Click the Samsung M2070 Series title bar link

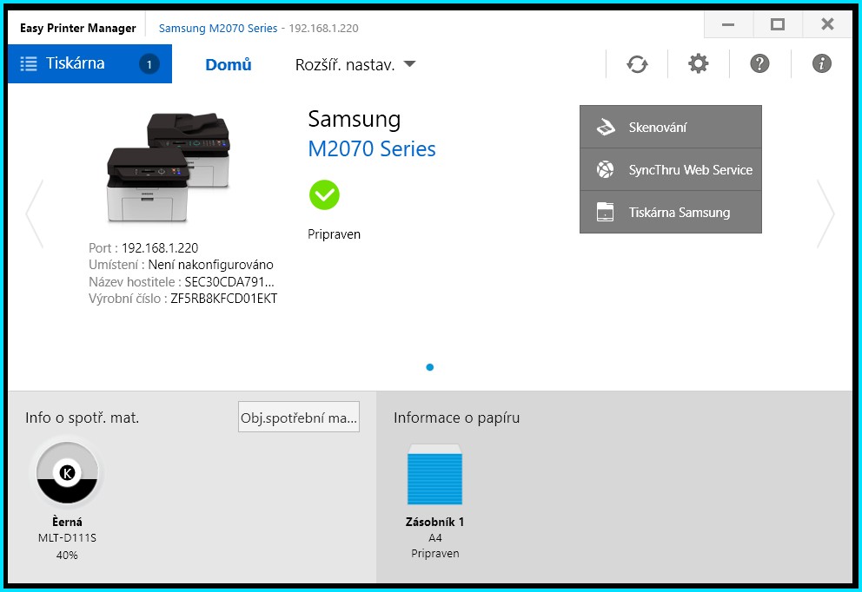[218, 28]
